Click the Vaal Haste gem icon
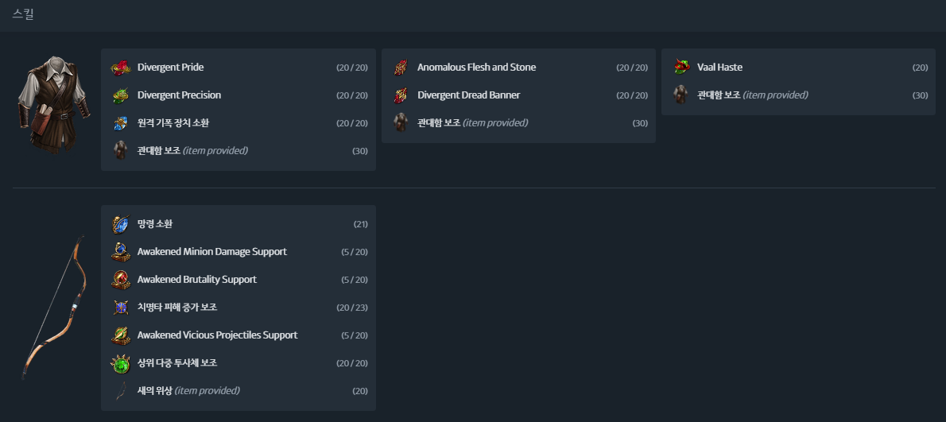 pos(681,68)
